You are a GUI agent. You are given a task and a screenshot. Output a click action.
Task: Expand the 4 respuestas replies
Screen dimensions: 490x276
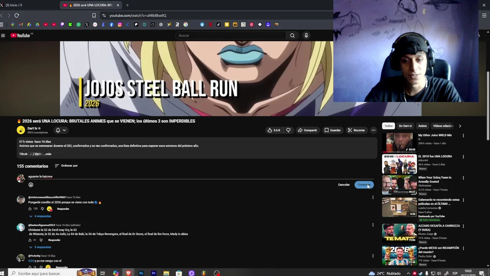pos(40,216)
